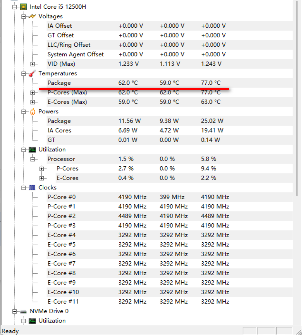Click the Ready status bar text
This screenshot has height=335, width=302.
point(10,331)
